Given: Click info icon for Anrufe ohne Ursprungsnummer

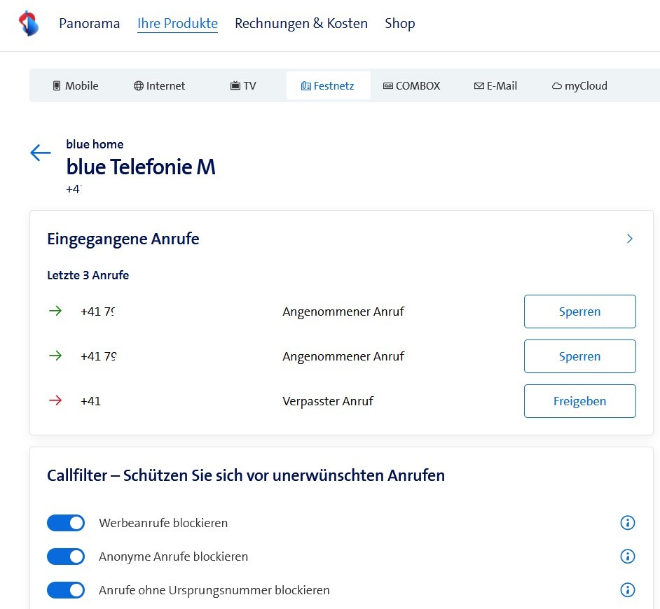Looking at the screenshot, I should click(628, 590).
